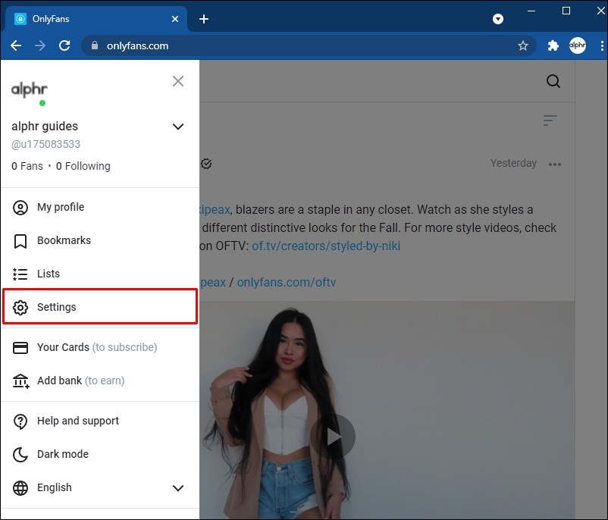This screenshot has height=520, width=608.
Task: Open the tab search dropdown arrow
Action: point(498,19)
